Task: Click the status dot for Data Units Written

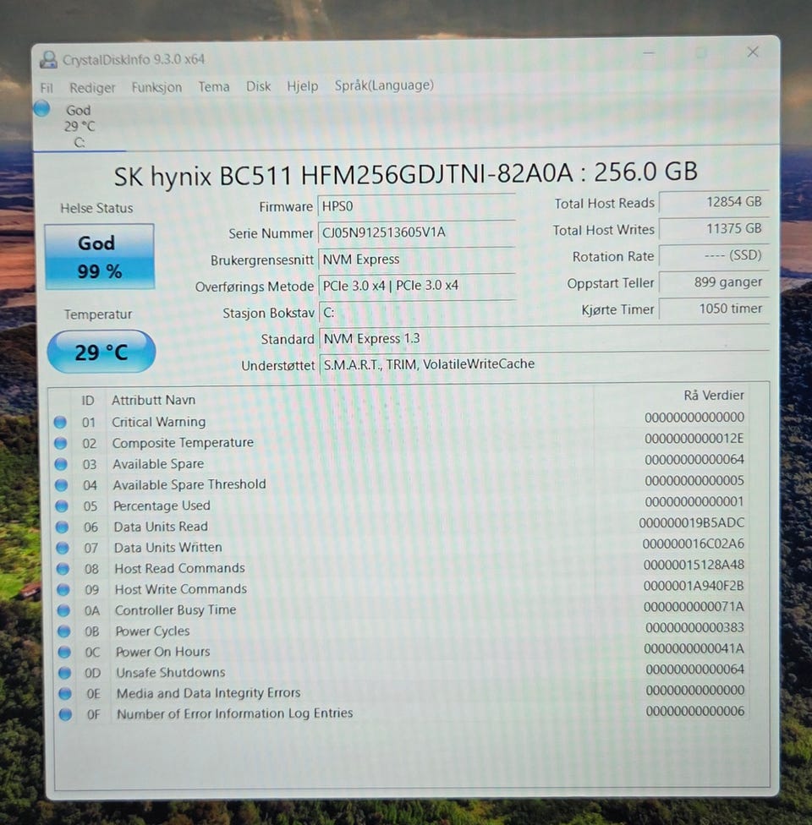Action: [x=62, y=548]
